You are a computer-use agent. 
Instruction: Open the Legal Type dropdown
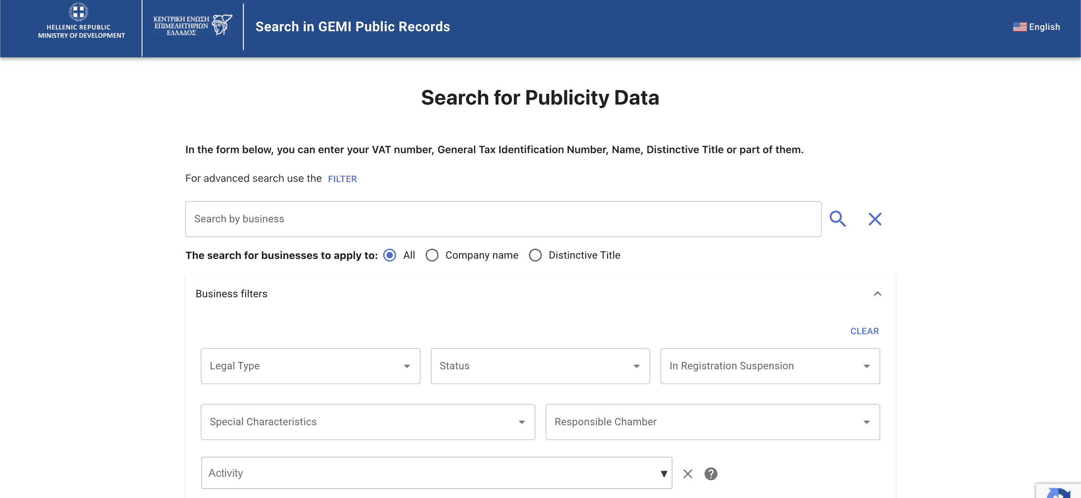click(x=310, y=366)
